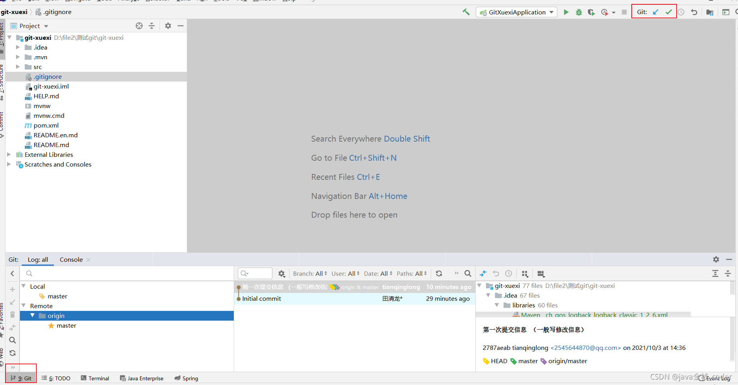Click Collapse All in the changed files pane

728,273
